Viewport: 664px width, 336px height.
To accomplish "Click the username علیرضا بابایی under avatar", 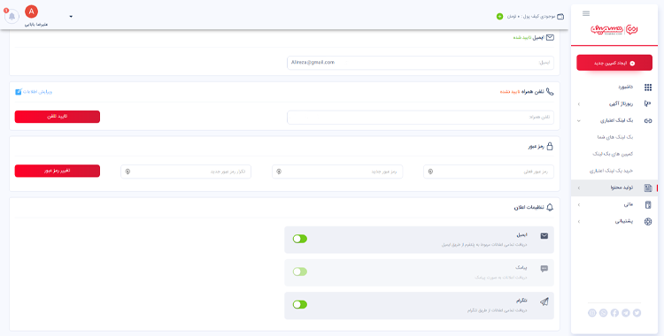I will 36,25.
